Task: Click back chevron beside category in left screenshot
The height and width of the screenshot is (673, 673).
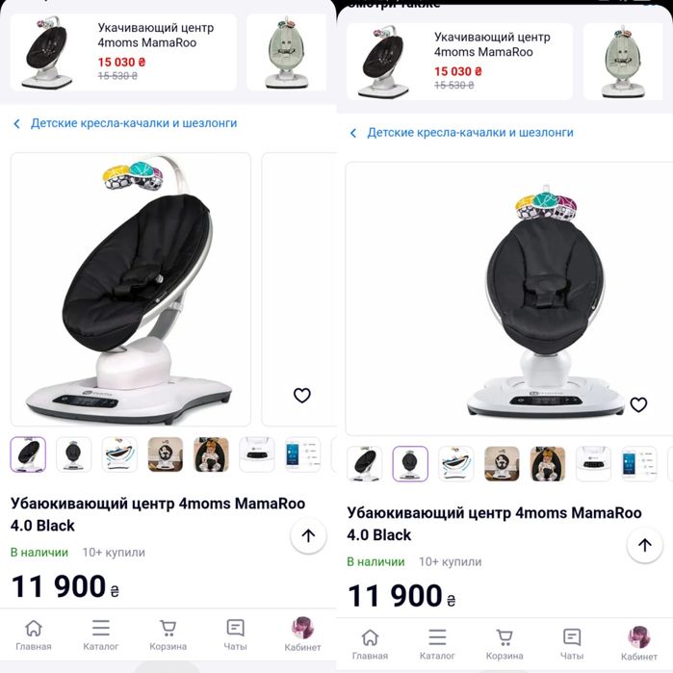Action: [x=16, y=123]
